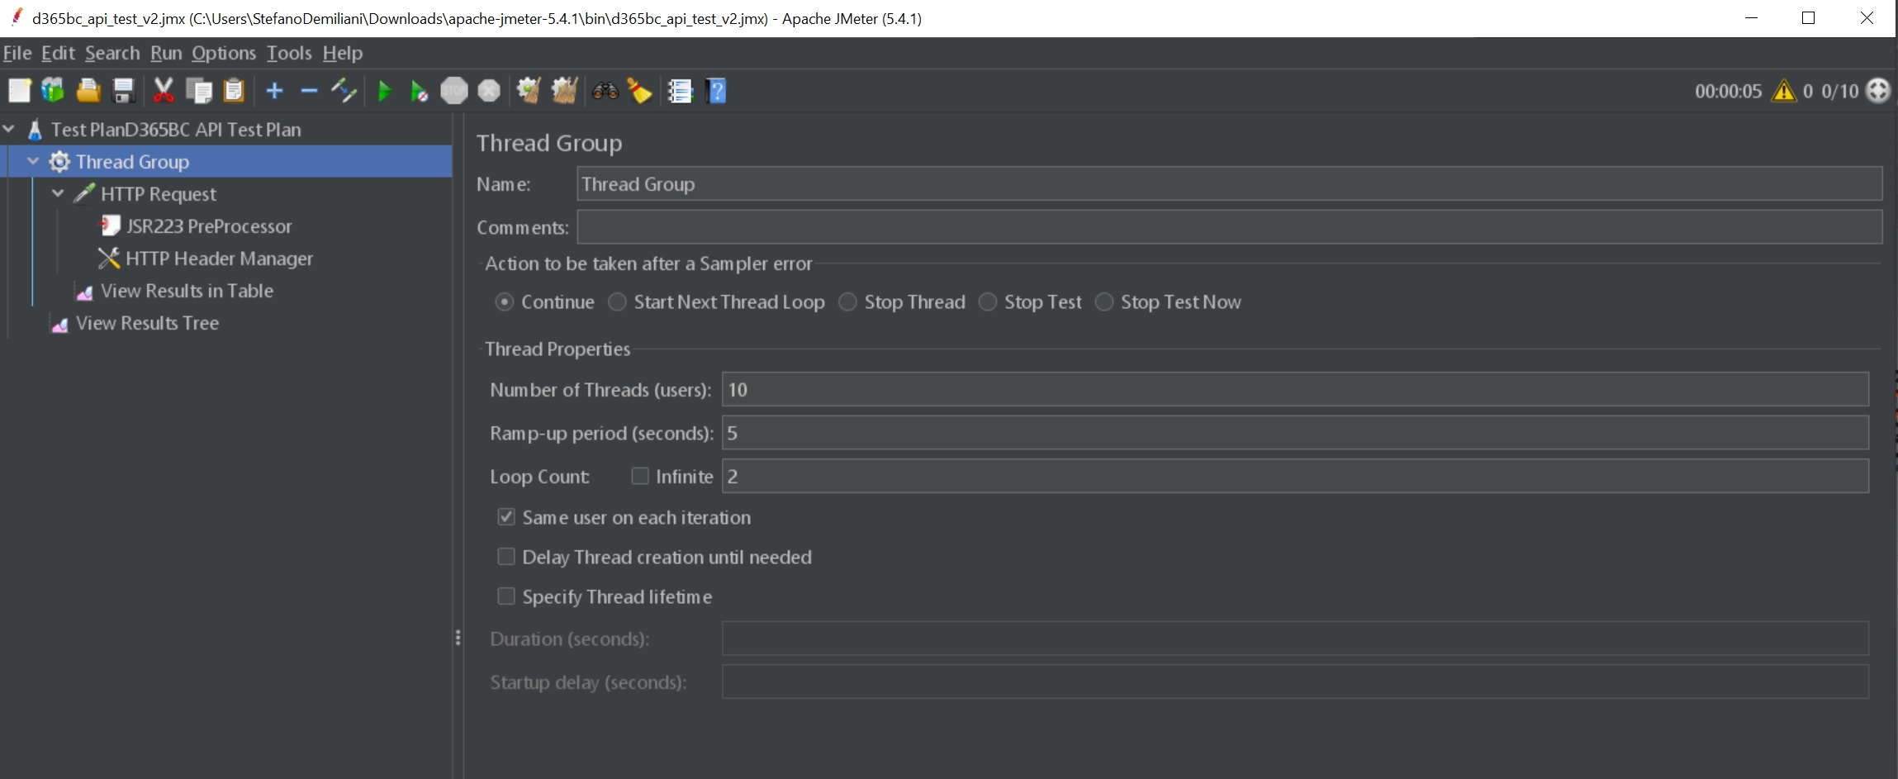Screen dimensions: 1898x779
Task: Click the Save floppy disk icon
Action: 124,91
